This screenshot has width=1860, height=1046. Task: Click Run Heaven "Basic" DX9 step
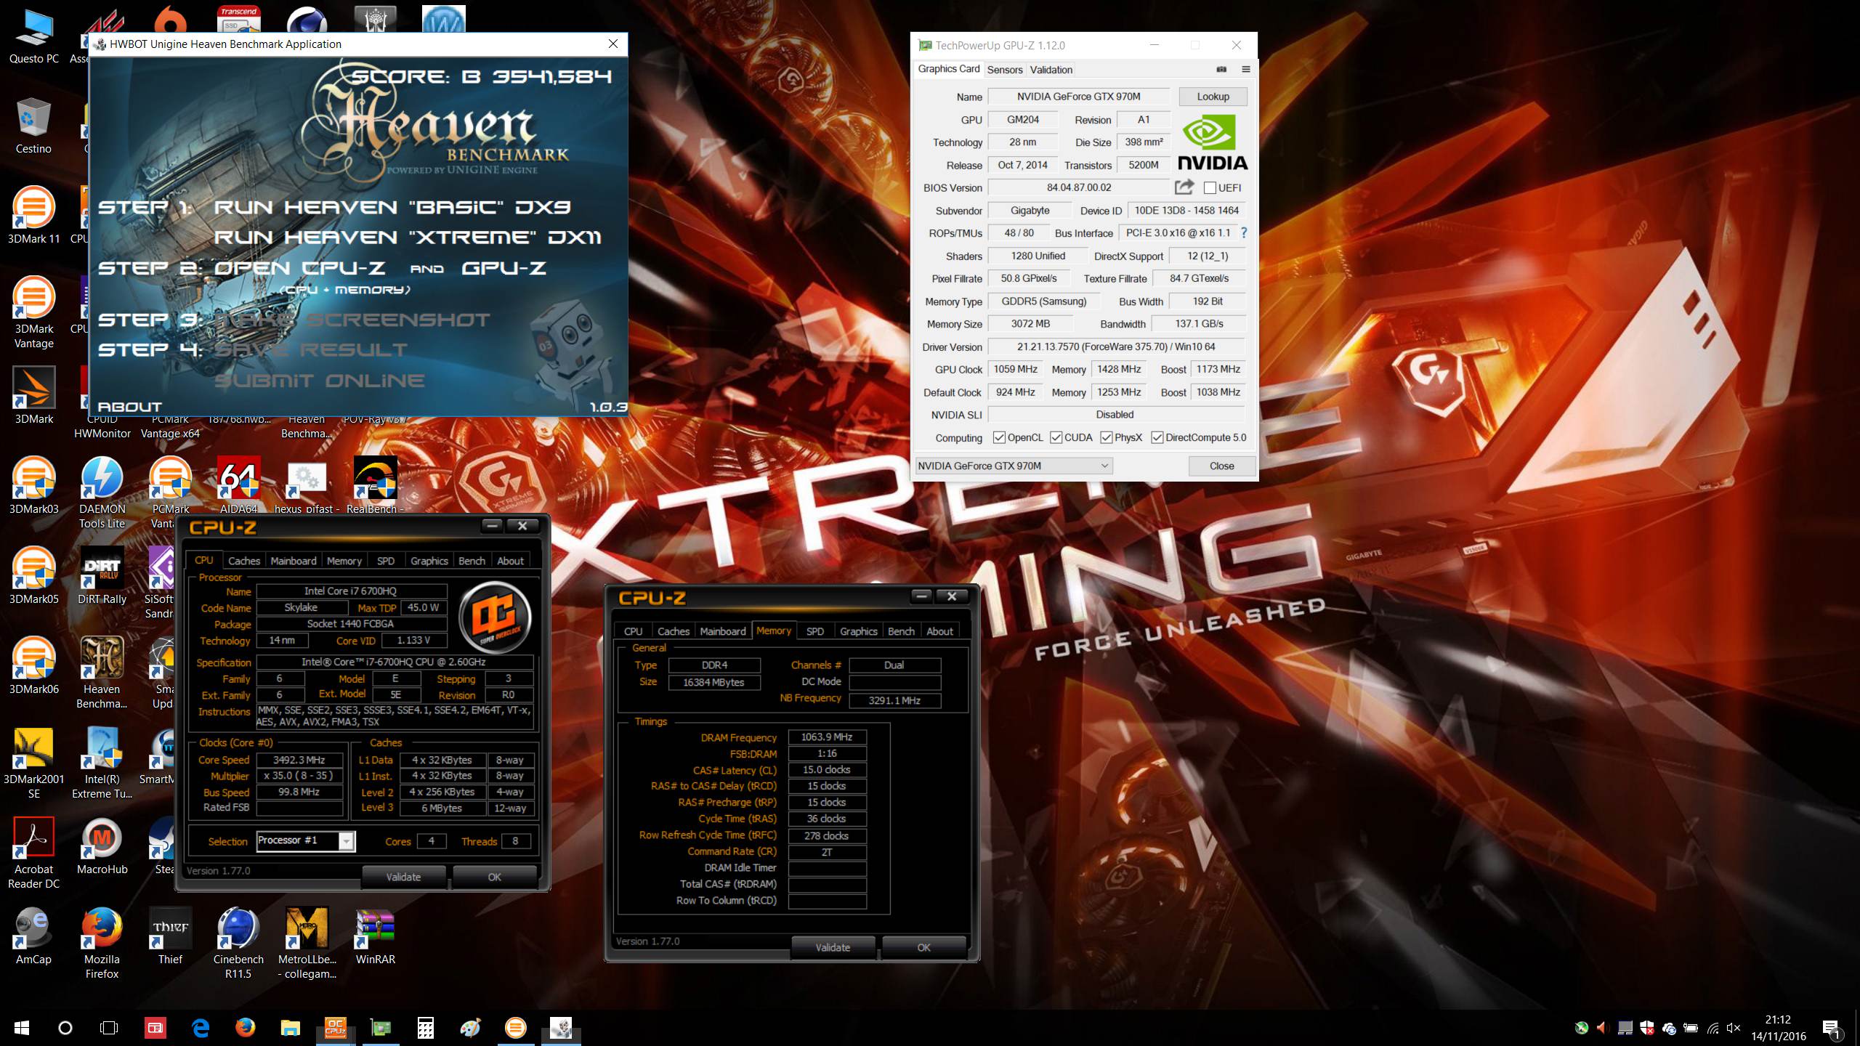click(392, 207)
